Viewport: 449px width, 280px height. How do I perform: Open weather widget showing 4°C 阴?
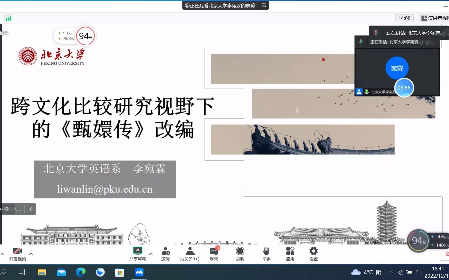coord(366,272)
